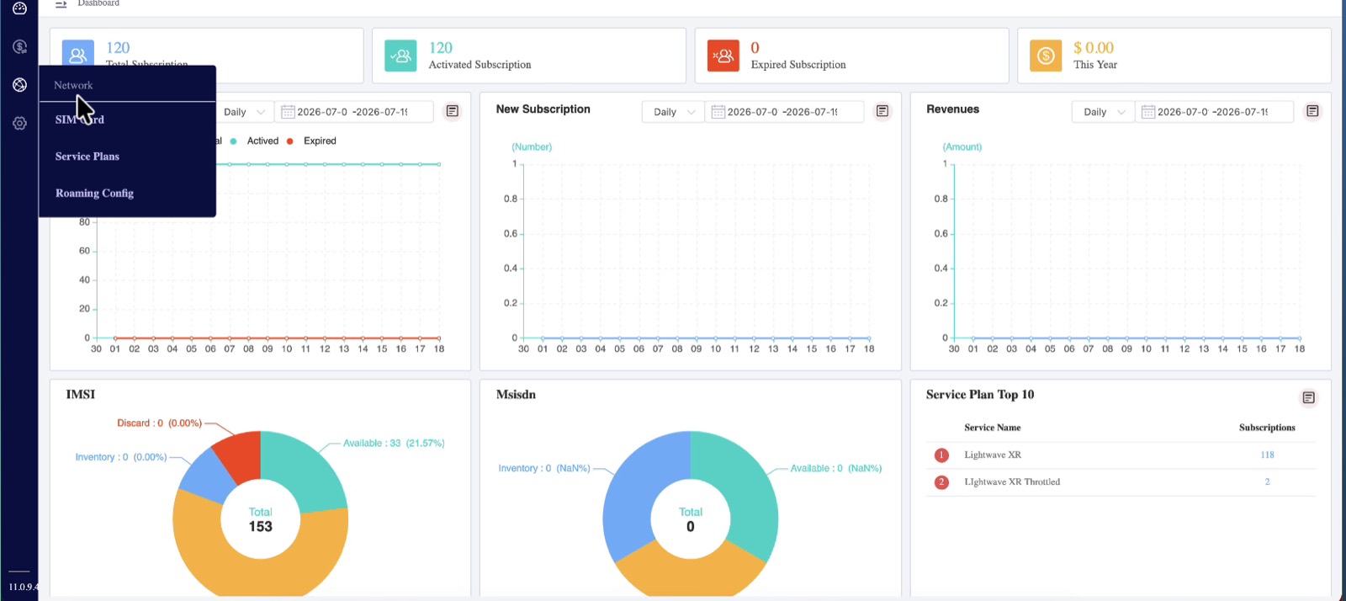Click the Dashboard breadcrumb text
The width and height of the screenshot is (1346, 601).
point(98,3)
